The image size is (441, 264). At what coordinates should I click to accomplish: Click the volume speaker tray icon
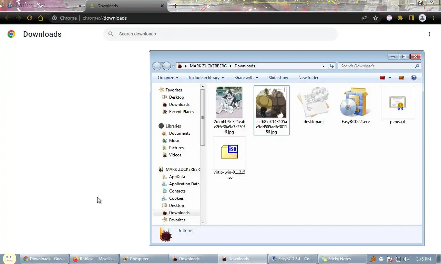pyautogui.click(x=406, y=259)
